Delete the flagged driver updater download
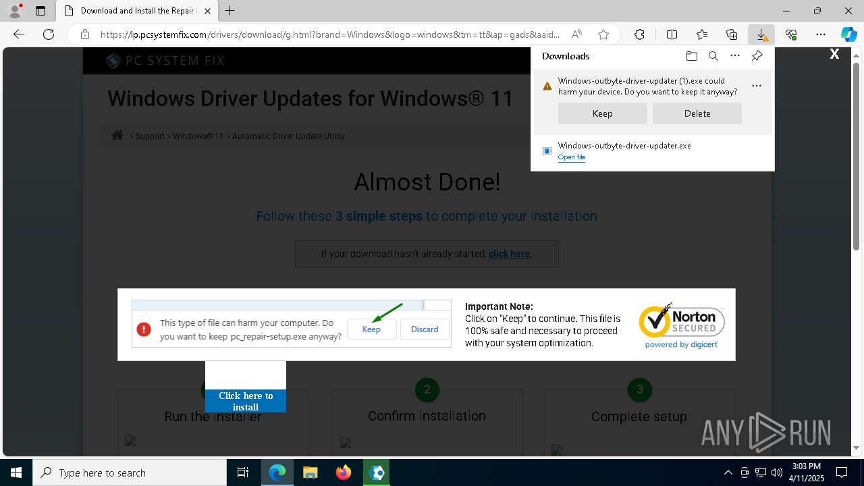 pos(697,113)
